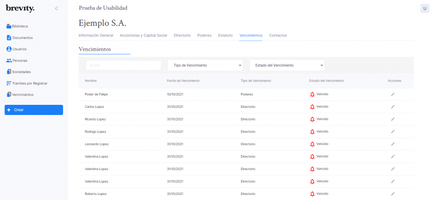This screenshot has height=200, width=434.
Task: Click Vencido status in Leonardo Lopez row
Action: [x=322, y=144]
